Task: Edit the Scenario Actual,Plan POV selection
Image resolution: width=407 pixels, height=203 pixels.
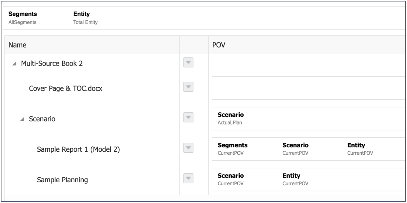Action: tap(231, 118)
